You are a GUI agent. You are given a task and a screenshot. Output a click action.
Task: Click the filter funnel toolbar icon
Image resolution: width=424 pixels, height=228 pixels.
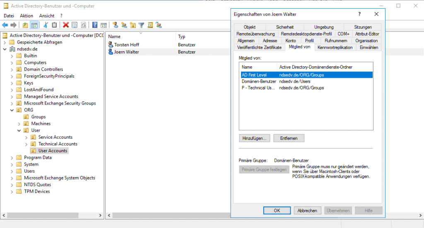click(x=141, y=25)
